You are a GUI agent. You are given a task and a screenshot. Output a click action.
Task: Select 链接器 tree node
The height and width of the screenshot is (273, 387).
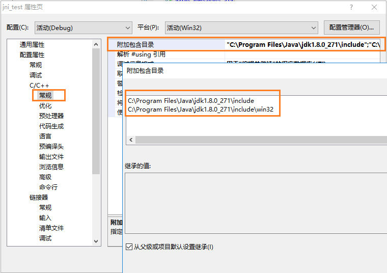[x=39, y=197]
